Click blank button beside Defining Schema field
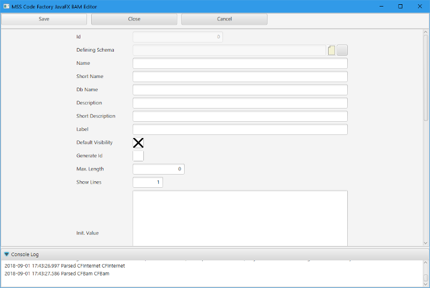Screen dimensions: 430x288 click(x=342, y=50)
